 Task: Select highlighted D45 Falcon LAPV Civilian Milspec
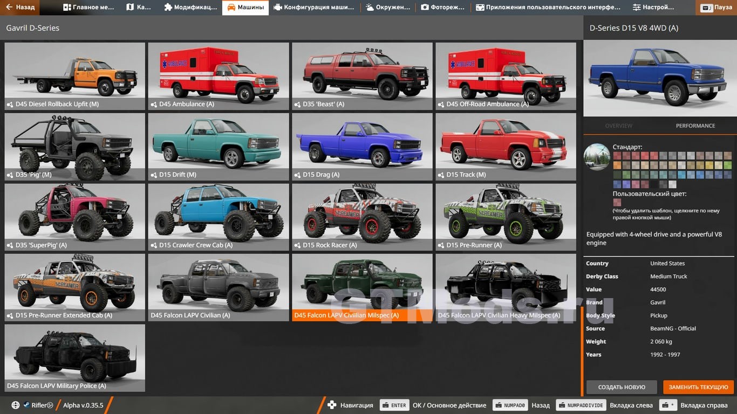pos(362,287)
